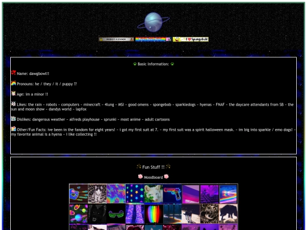Select the Age: im a minor text
This screenshot has width=307, height=230.
[32, 94]
